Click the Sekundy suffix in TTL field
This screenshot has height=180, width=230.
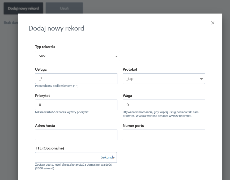108,157
